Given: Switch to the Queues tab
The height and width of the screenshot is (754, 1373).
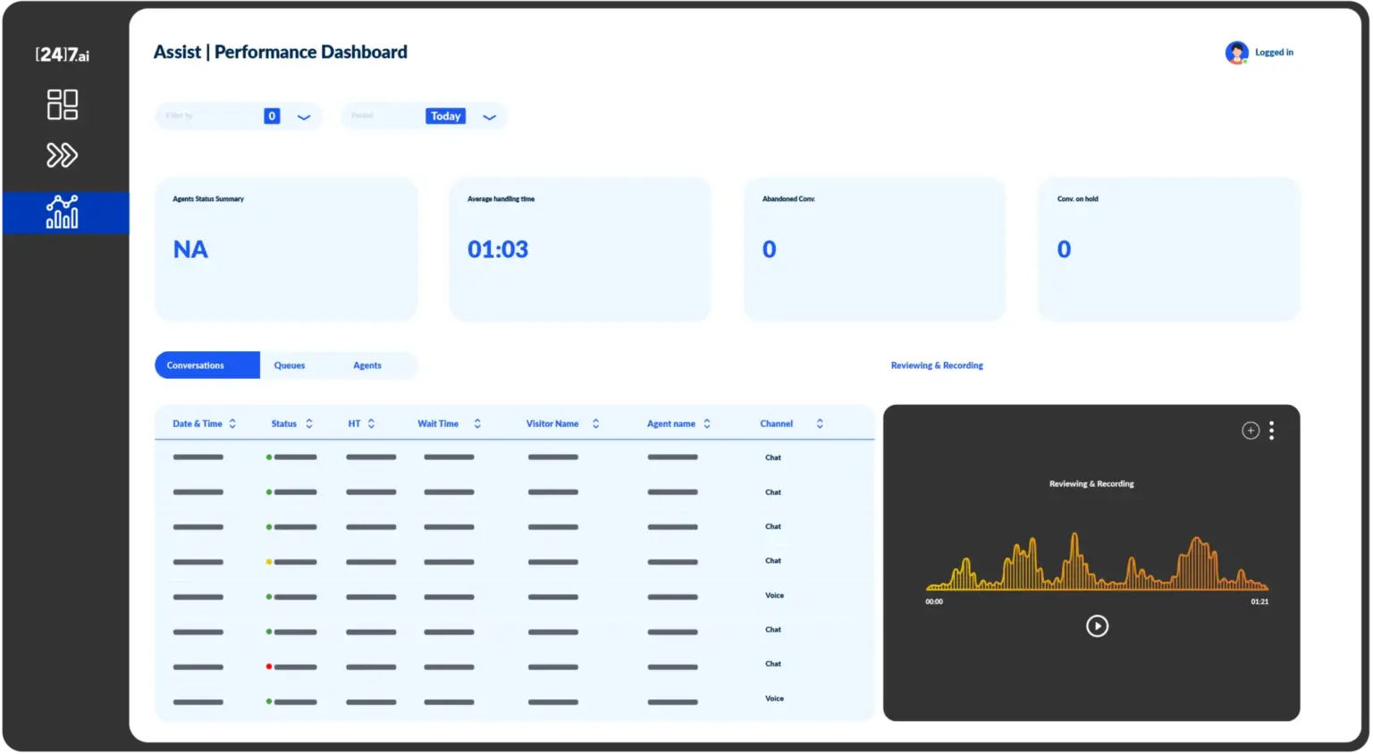Looking at the screenshot, I should point(290,364).
